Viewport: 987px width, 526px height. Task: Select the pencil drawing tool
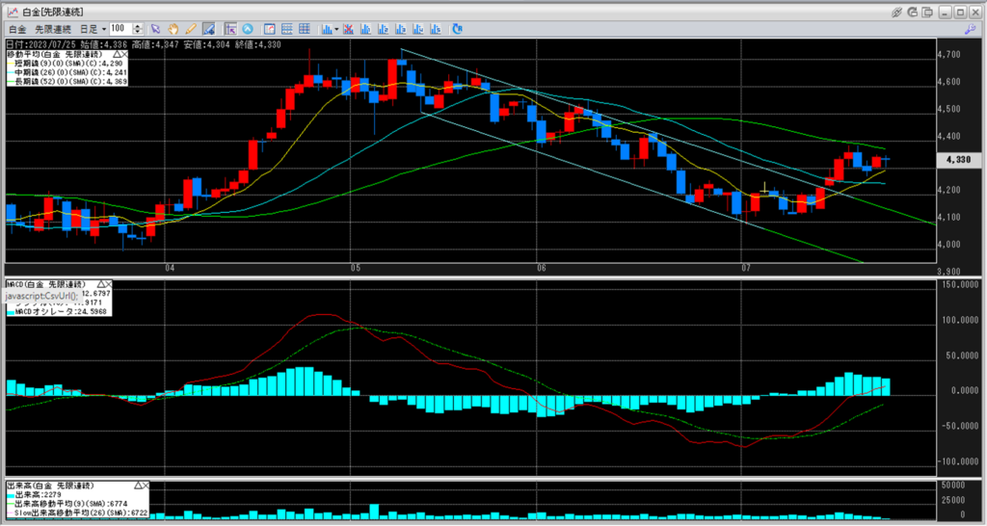(x=191, y=29)
